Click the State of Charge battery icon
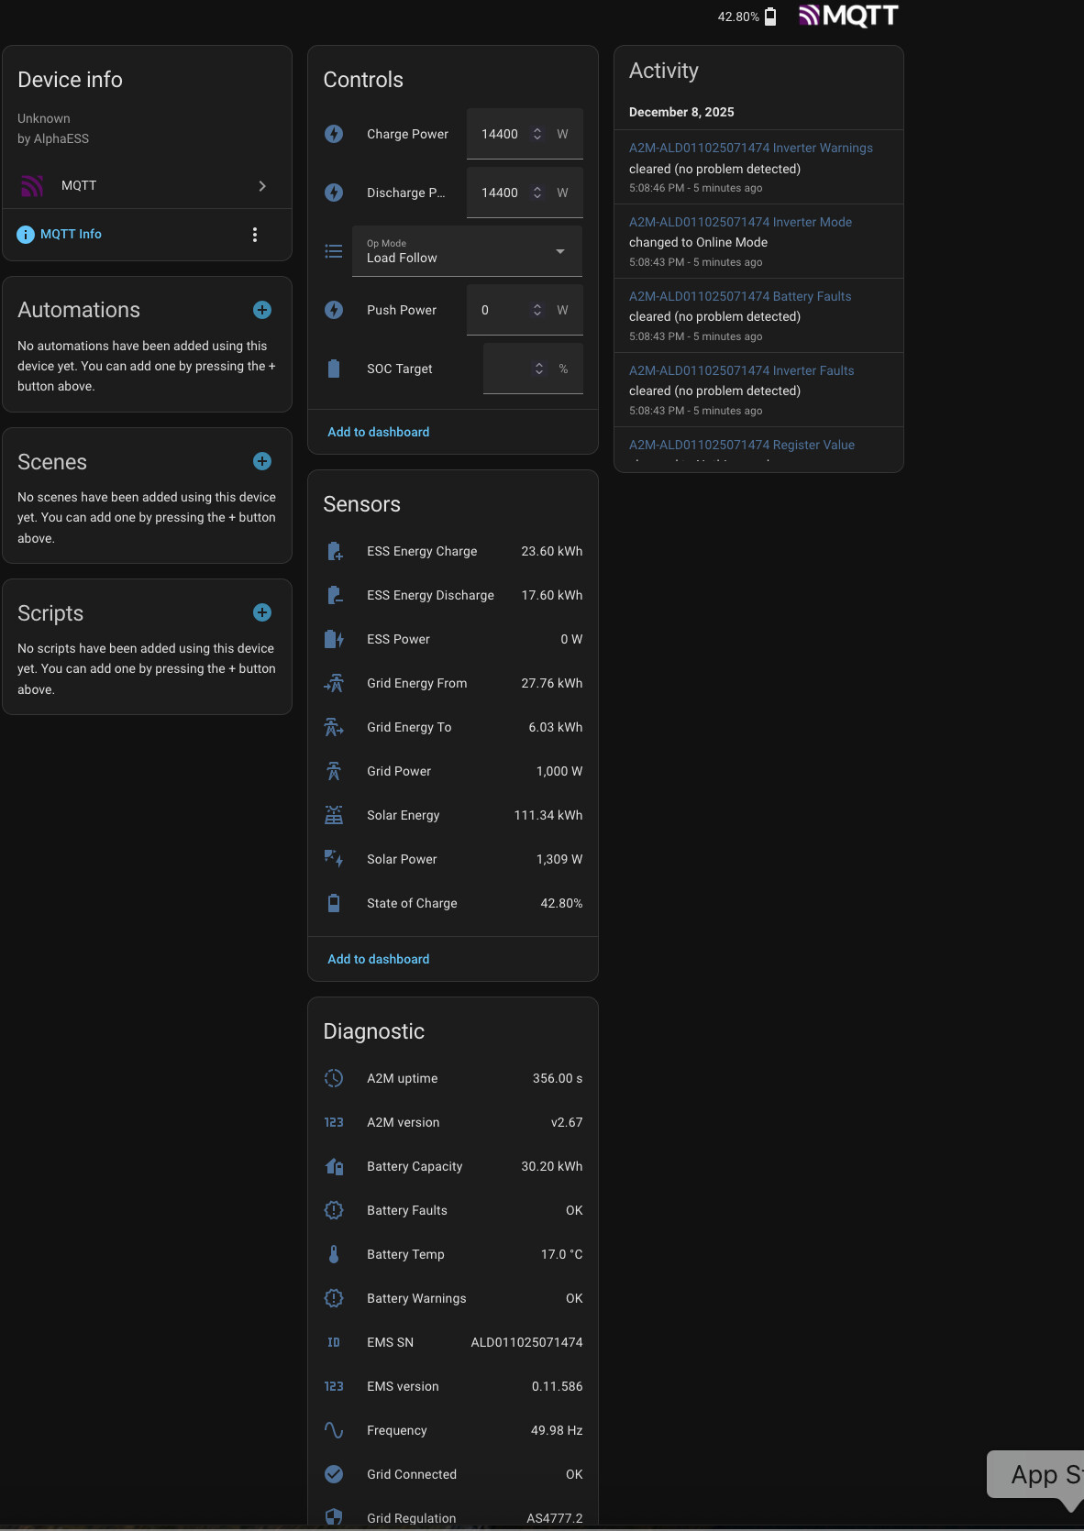 coord(334,903)
